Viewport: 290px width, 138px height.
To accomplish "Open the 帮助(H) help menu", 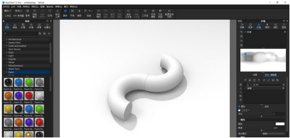I will (73, 6).
